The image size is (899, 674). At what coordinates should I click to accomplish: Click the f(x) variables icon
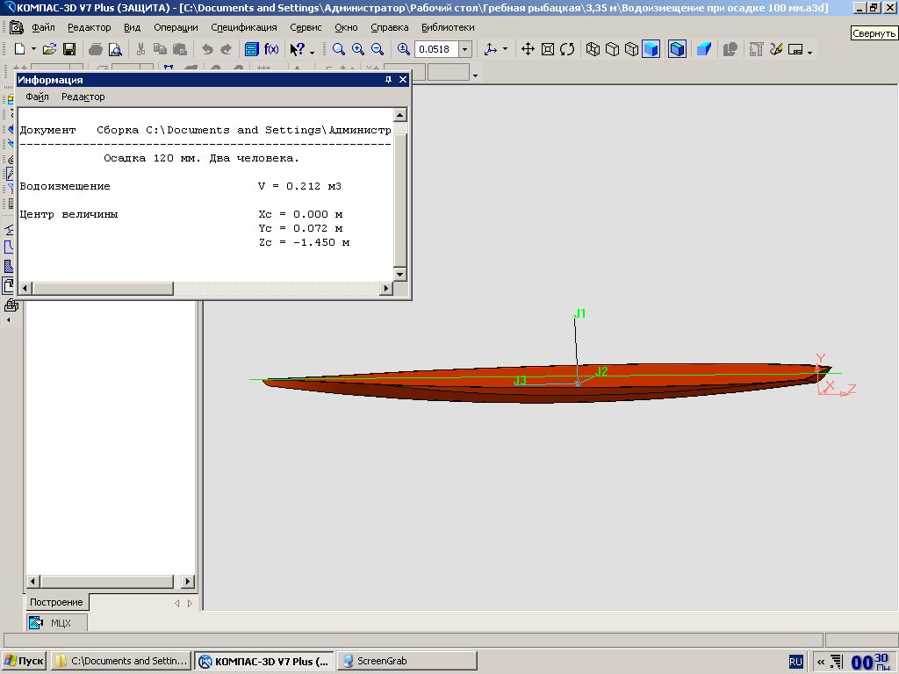[271, 50]
